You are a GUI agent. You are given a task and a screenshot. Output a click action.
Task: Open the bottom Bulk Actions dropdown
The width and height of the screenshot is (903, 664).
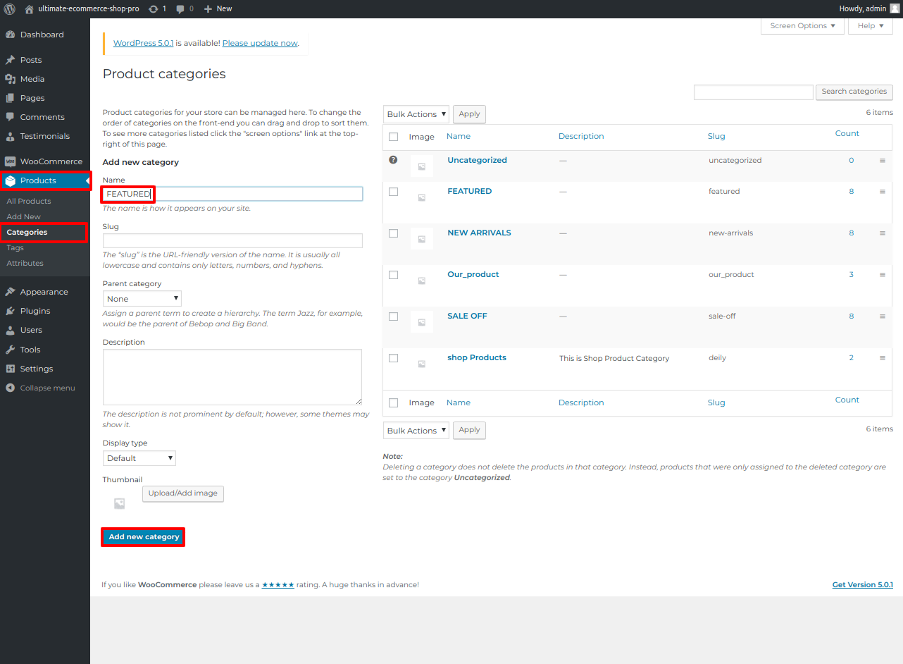tap(416, 431)
